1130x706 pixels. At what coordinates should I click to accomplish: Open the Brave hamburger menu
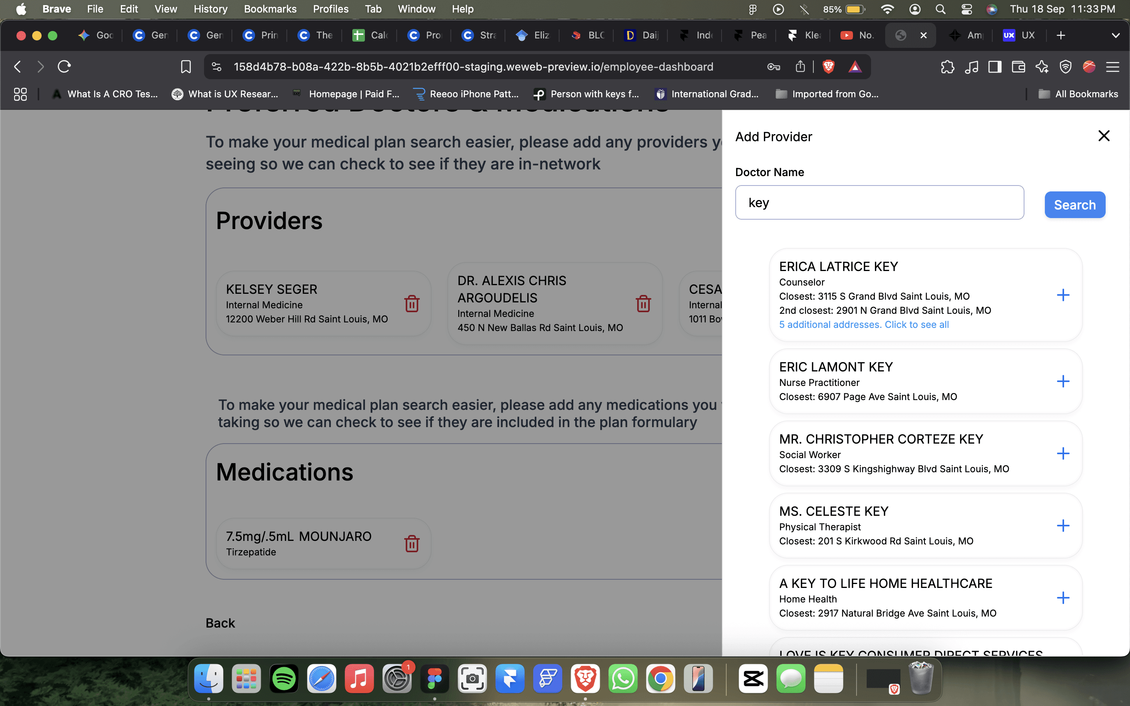[x=1113, y=67]
